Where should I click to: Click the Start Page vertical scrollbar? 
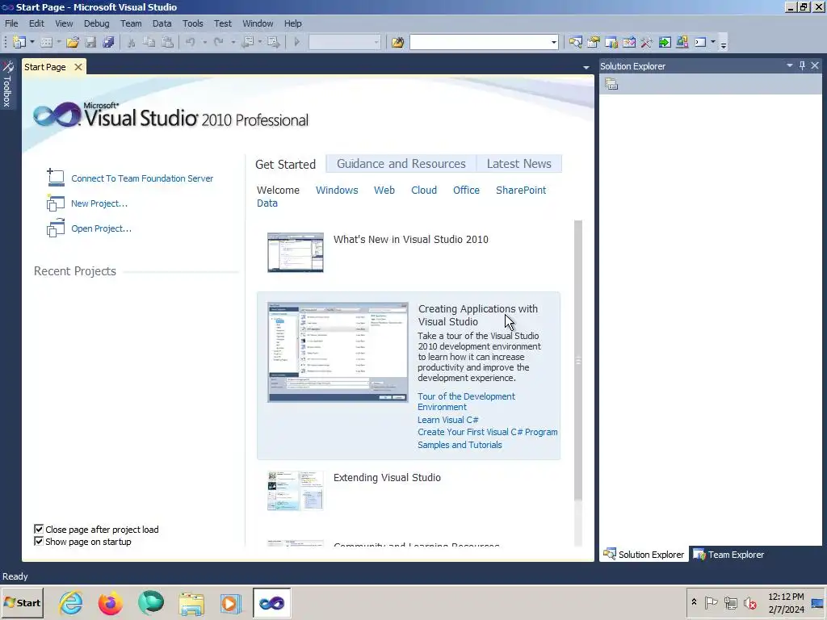coord(578,361)
